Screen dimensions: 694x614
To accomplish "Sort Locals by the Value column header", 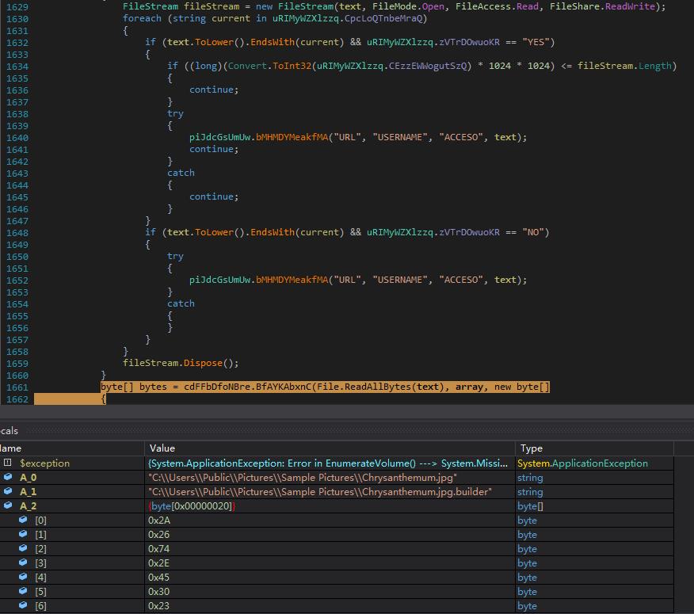I will coord(330,448).
